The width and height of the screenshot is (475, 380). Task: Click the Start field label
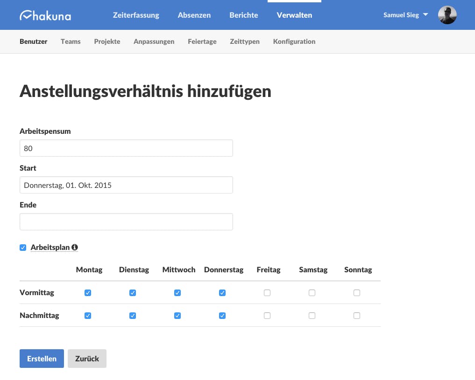(28, 168)
